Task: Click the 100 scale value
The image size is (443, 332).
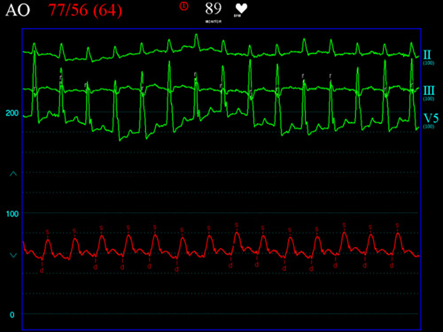Action: [x=12, y=213]
